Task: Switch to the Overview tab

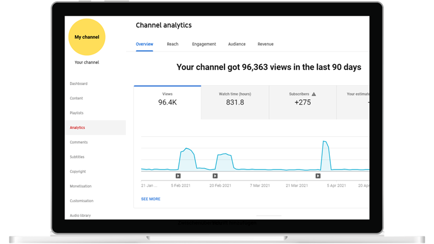Action: [x=144, y=44]
